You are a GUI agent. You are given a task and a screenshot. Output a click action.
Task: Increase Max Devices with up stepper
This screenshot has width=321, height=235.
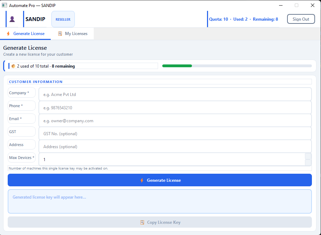coord(308,156)
